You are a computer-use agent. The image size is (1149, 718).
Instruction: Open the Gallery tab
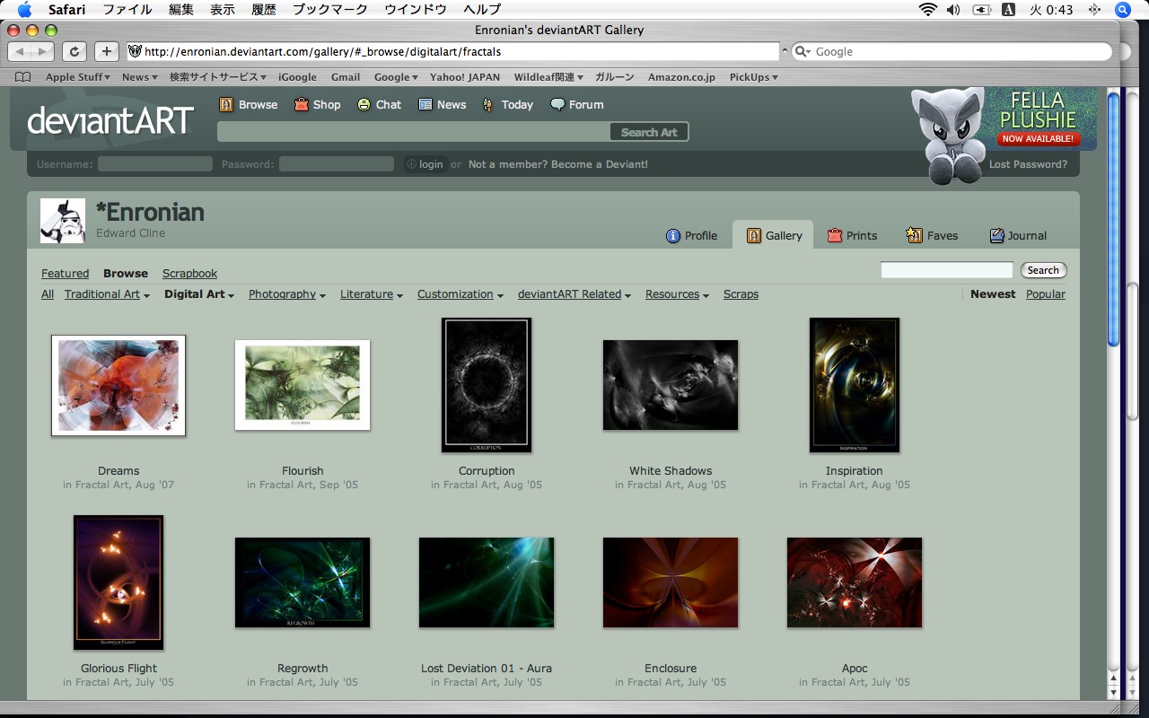click(773, 235)
